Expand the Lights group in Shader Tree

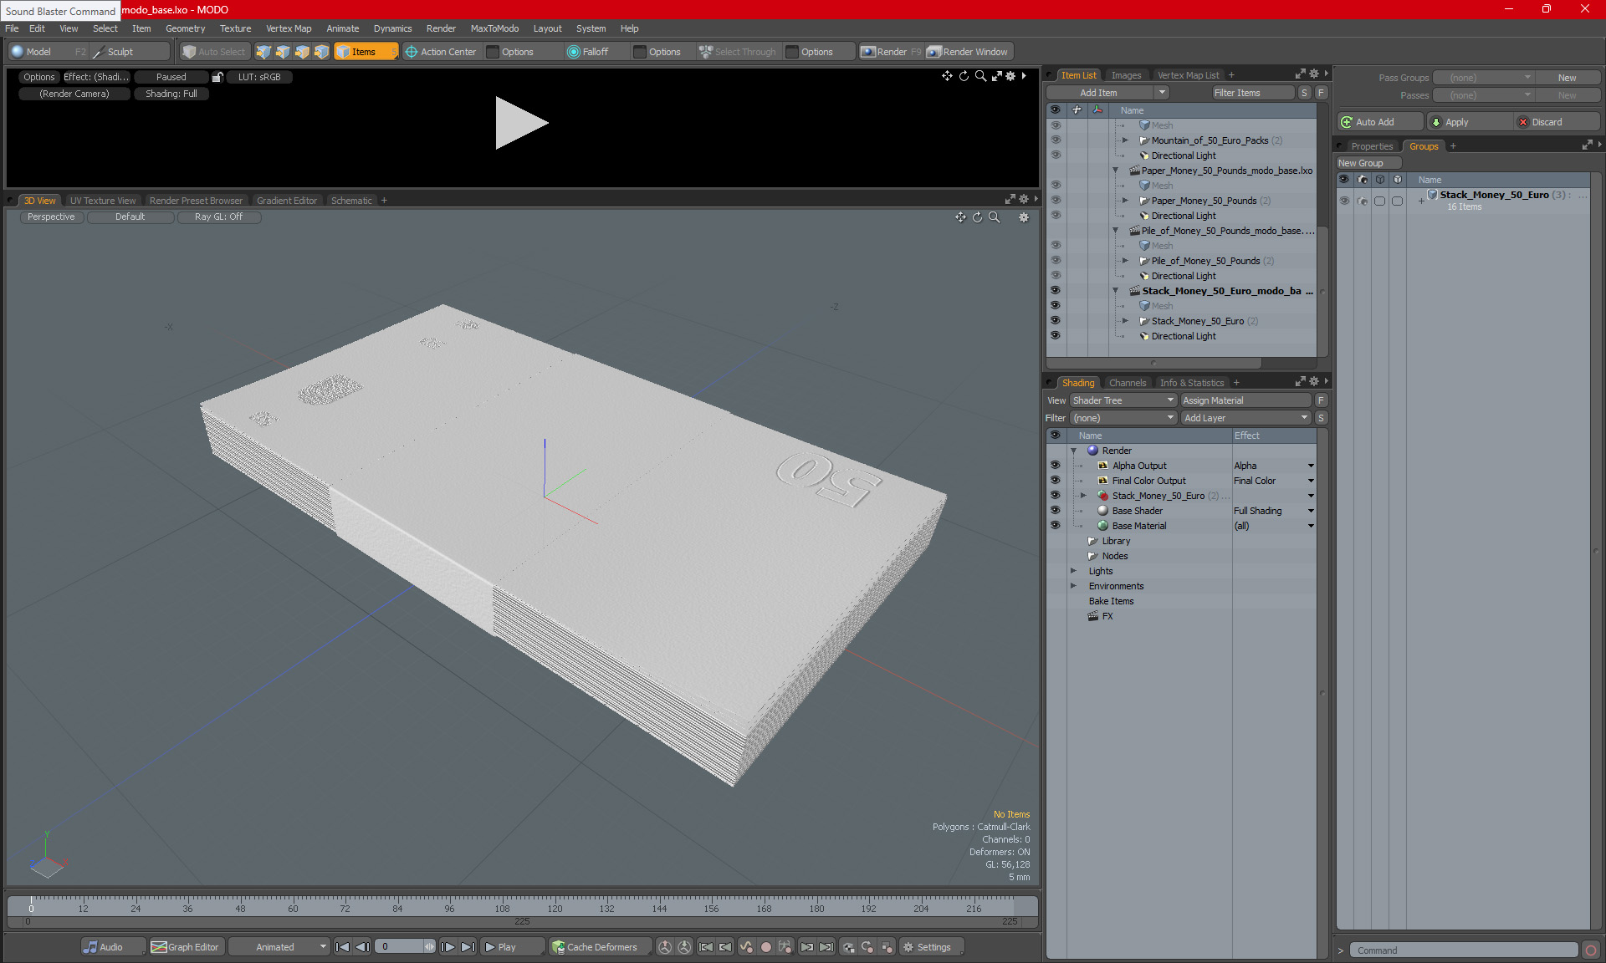1073,571
